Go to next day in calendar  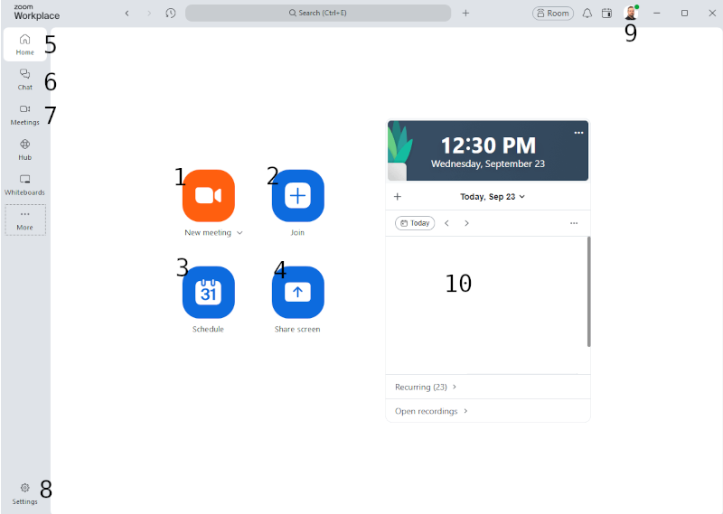466,223
